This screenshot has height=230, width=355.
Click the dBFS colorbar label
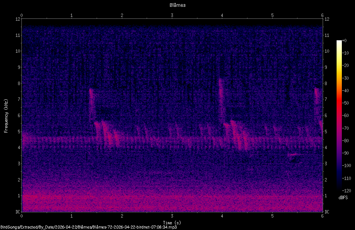(343, 198)
